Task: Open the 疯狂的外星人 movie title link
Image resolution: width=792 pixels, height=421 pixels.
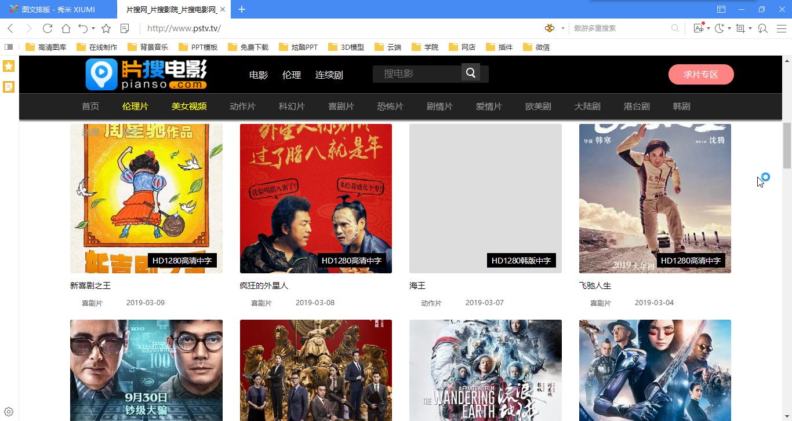Action: tap(264, 285)
